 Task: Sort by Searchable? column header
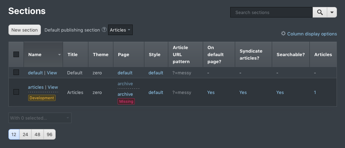[291, 54]
